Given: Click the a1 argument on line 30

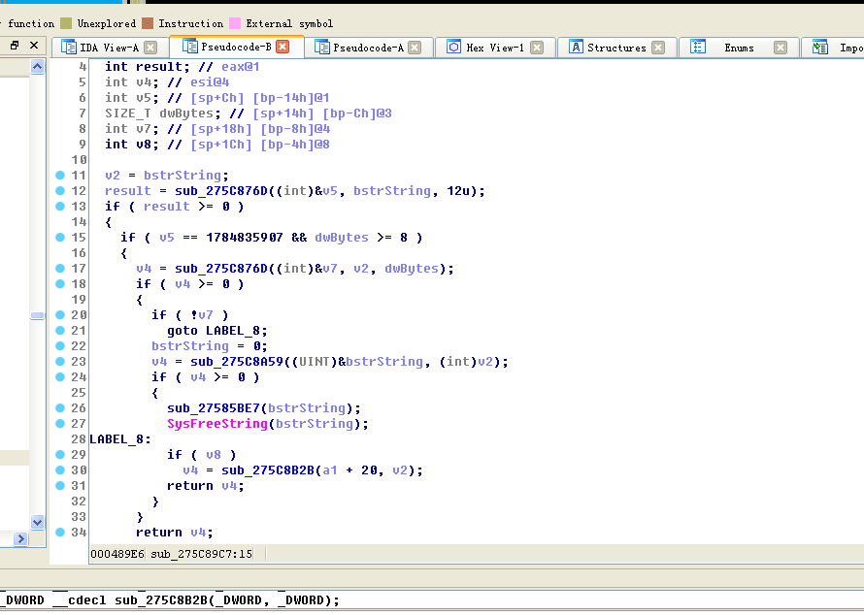Looking at the screenshot, I should 329,470.
